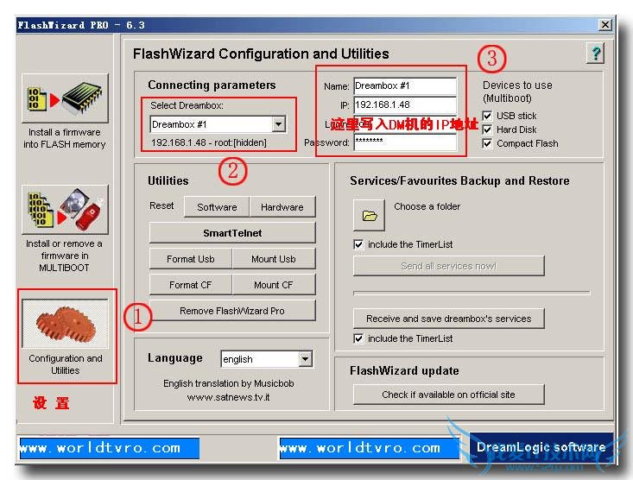Open Install or remove firmware in MULTIBOOT
This screenshot has height=480, width=633.
click(65, 210)
